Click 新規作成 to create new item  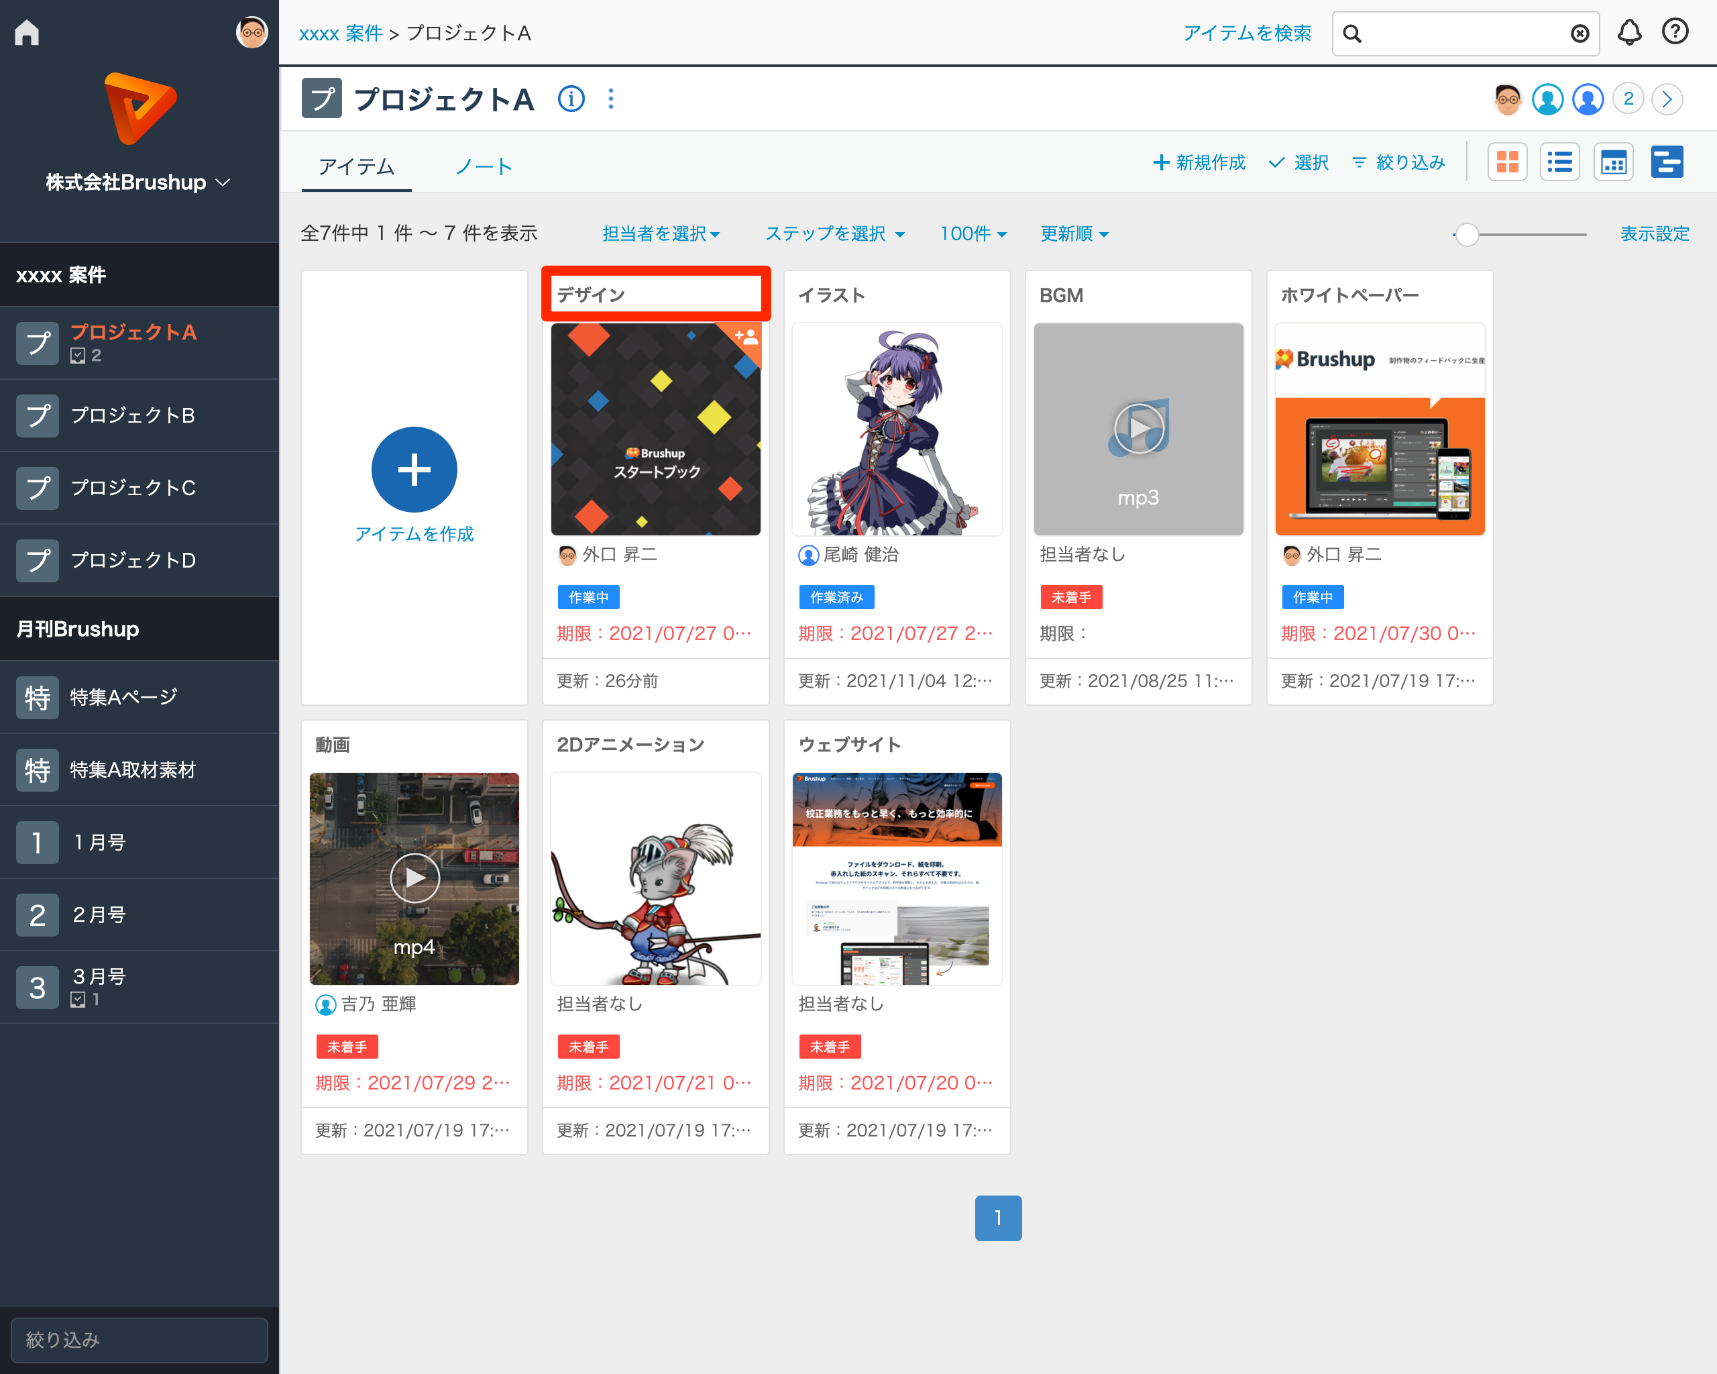tap(1199, 163)
